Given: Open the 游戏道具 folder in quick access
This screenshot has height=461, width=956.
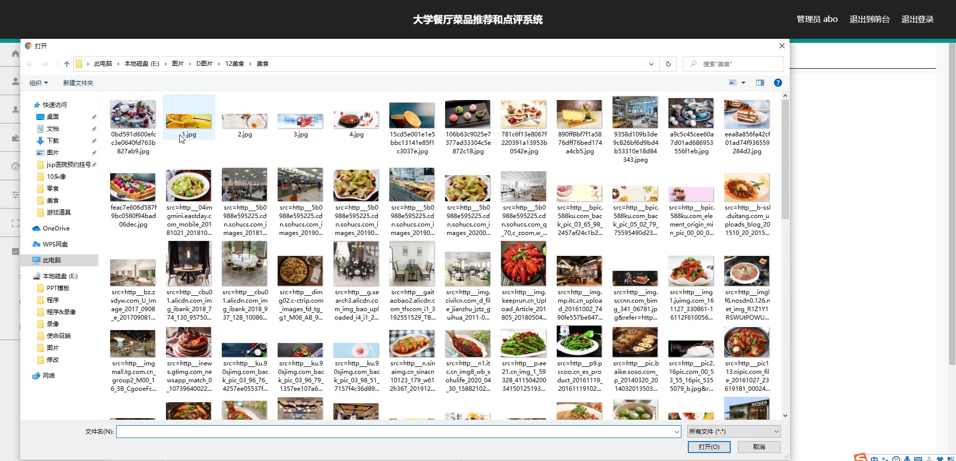Looking at the screenshot, I should 58,213.
